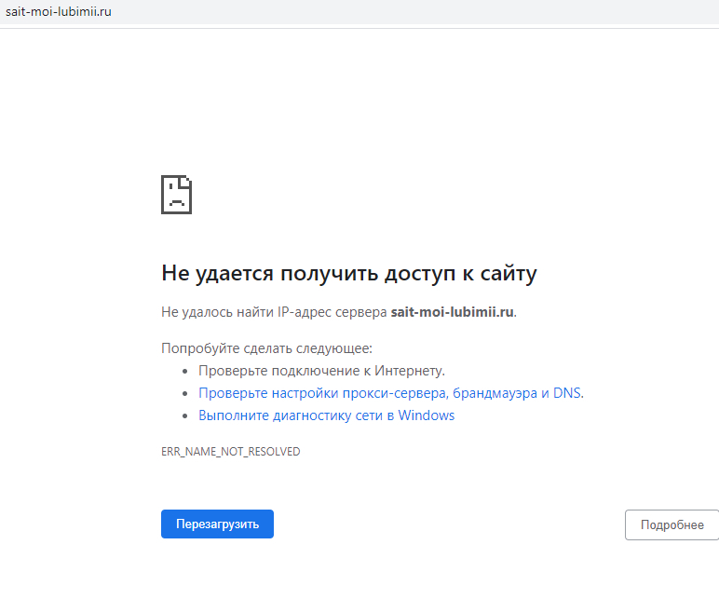Click the empty left margin beside the heading
719x599 pixels.
(75, 273)
